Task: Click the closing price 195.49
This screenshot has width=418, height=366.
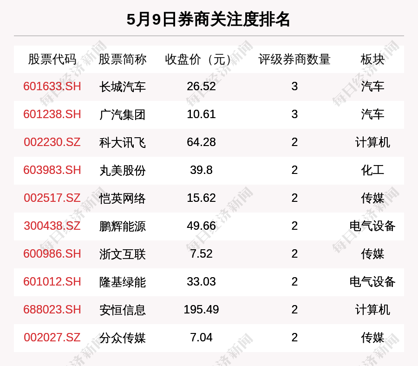Action: 201,310
